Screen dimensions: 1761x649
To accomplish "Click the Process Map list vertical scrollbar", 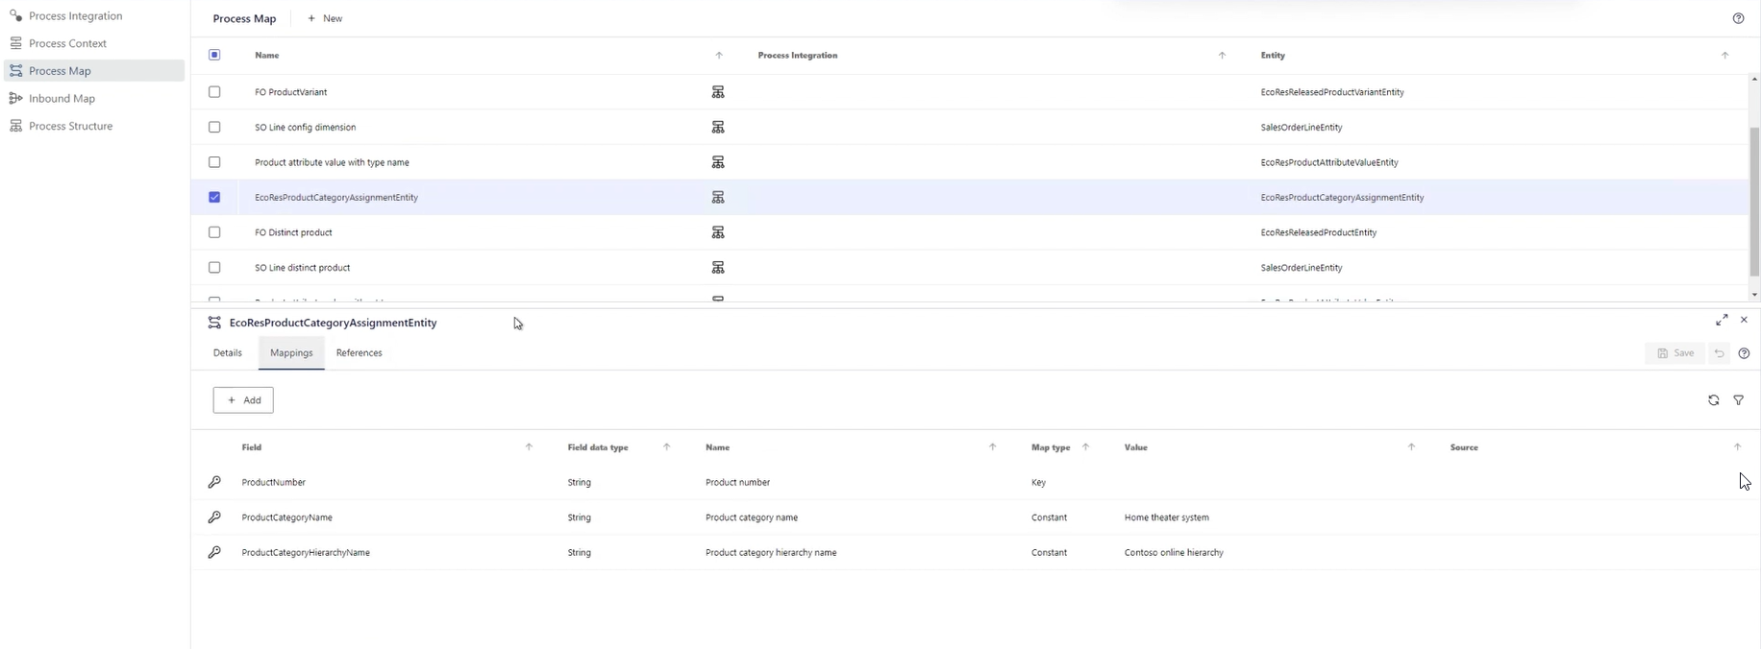I will pos(1754,188).
